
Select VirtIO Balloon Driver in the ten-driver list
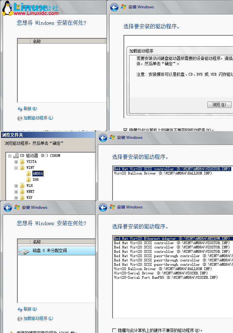163,269
